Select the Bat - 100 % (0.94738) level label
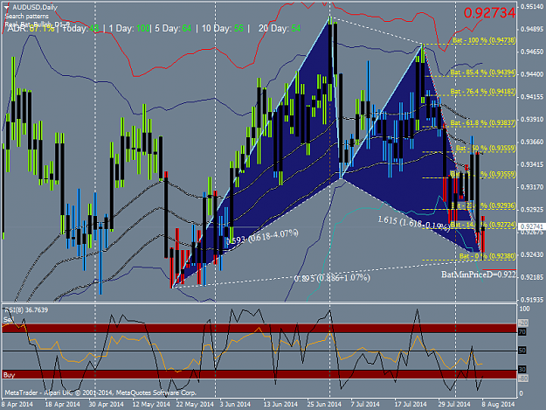Image resolution: width=546 pixels, height=410 pixels. click(484, 40)
